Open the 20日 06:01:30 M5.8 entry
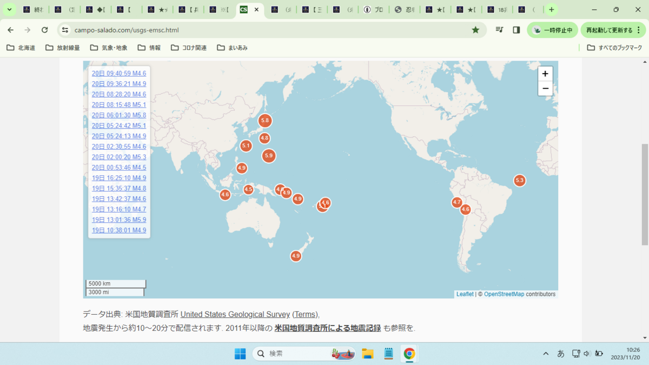The image size is (649, 365). pyautogui.click(x=119, y=115)
